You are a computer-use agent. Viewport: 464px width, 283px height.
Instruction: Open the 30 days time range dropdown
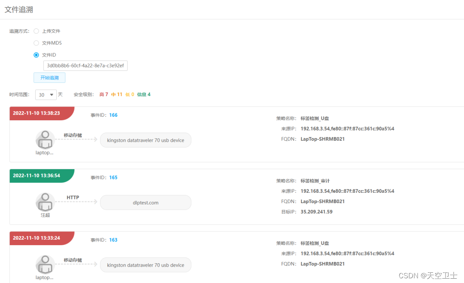pyautogui.click(x=46, y=94)
